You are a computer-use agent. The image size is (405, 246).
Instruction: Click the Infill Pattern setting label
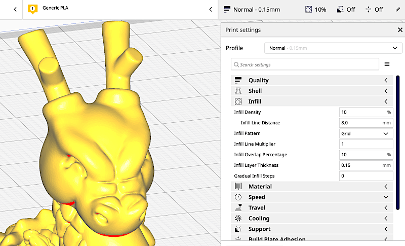247,133
